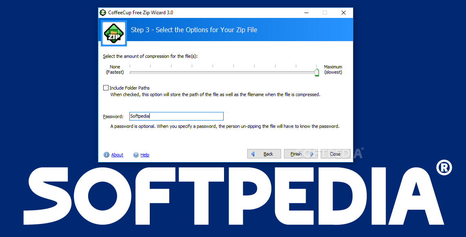This screenshot has width=466, height=237.
Task: Click the app icon in title bar
Action: pyautogui.click(x=103, y=13)
